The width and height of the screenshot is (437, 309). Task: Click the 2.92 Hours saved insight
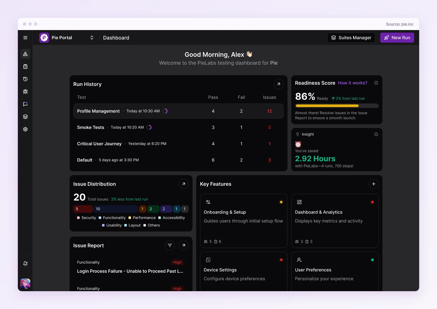click(315, 159)
